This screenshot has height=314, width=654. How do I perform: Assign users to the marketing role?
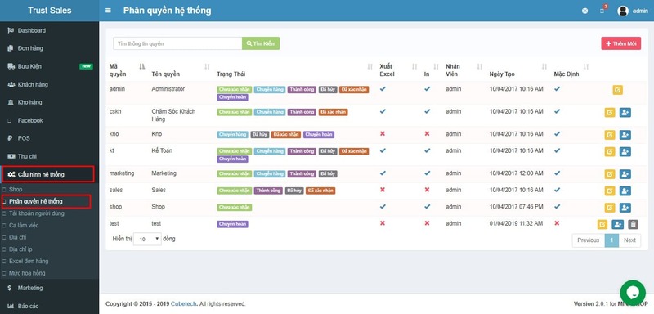click(625, 174)
